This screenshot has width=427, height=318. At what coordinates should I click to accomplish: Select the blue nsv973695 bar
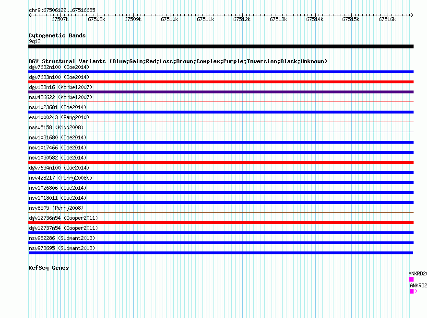tap(221, 253)
